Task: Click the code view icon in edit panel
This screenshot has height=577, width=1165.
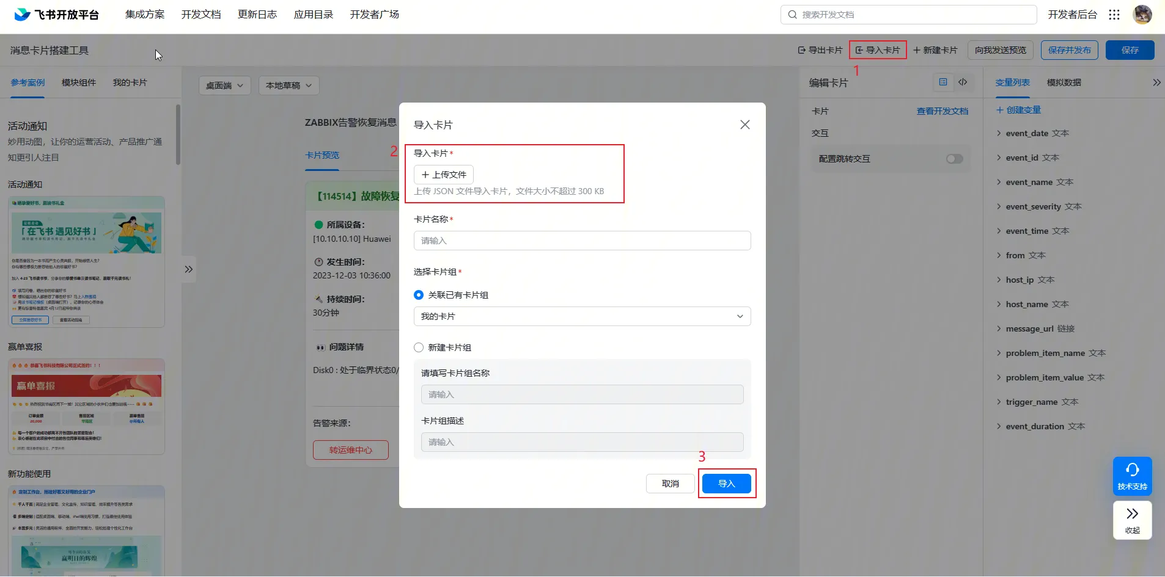Action: click(x=963, y=82)
